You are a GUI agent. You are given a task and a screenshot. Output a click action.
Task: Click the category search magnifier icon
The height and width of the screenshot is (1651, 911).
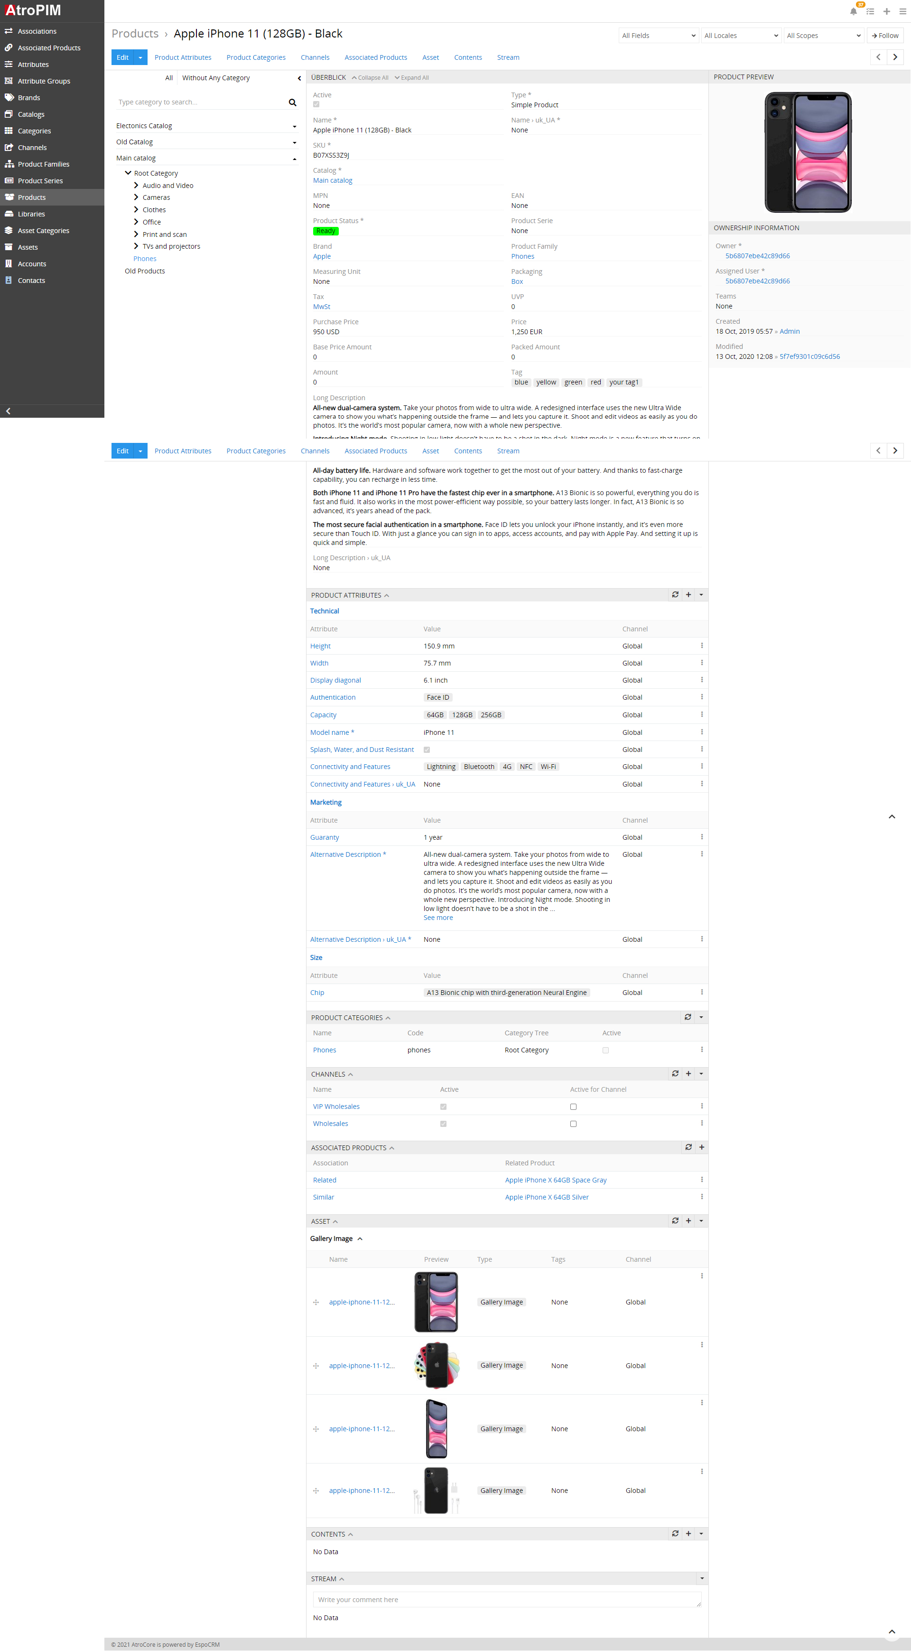[x=292, y=103]
